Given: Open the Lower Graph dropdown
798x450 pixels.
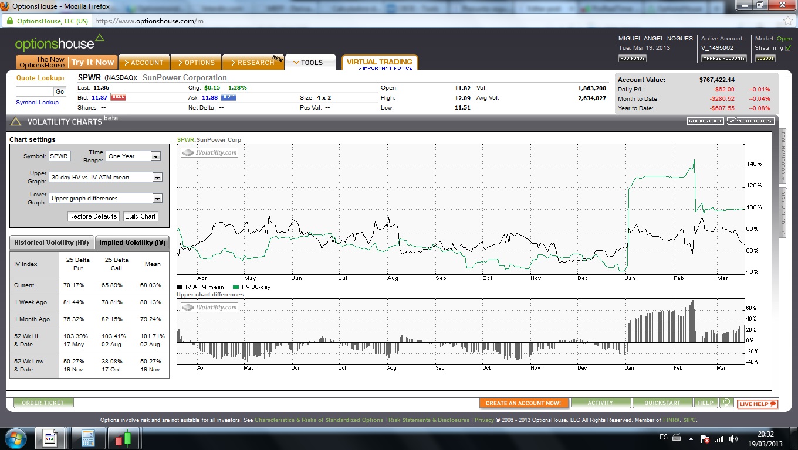Looking at the screenshot, I should (157, 199).
